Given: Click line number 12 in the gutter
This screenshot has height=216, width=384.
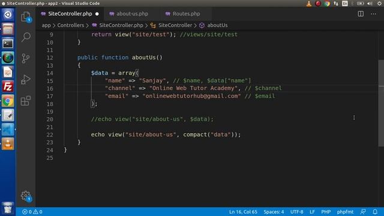Looking at the screenshot, I should click(x=50, y=58).
